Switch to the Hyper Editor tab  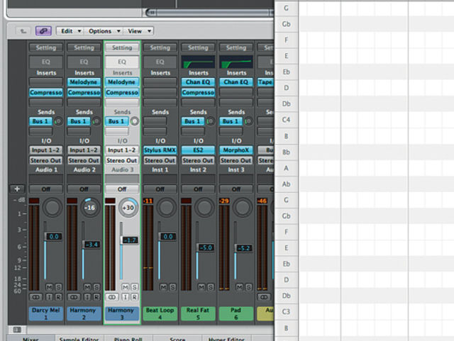click(x=226, y=338)
